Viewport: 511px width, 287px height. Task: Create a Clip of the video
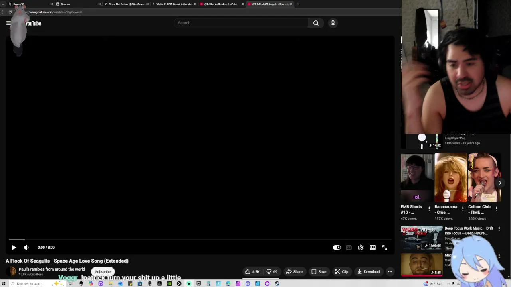[341, 272]
